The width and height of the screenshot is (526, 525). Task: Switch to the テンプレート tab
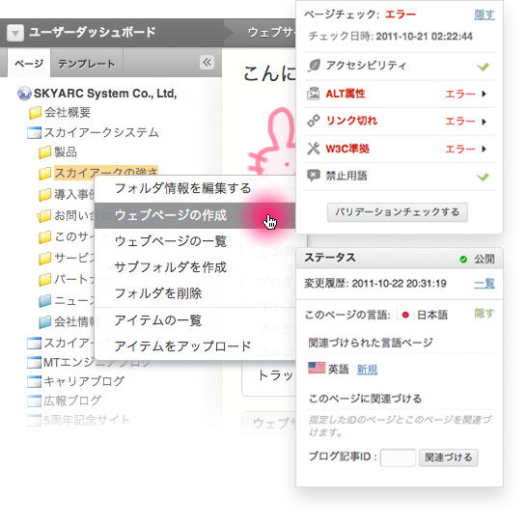tap(87, 64)
